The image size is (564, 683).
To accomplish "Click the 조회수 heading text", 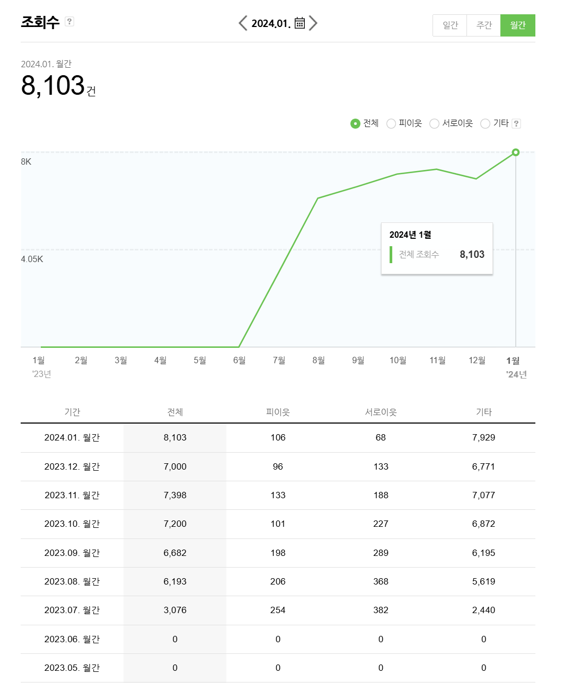I will pyautogui.click(x=40, y=22).
